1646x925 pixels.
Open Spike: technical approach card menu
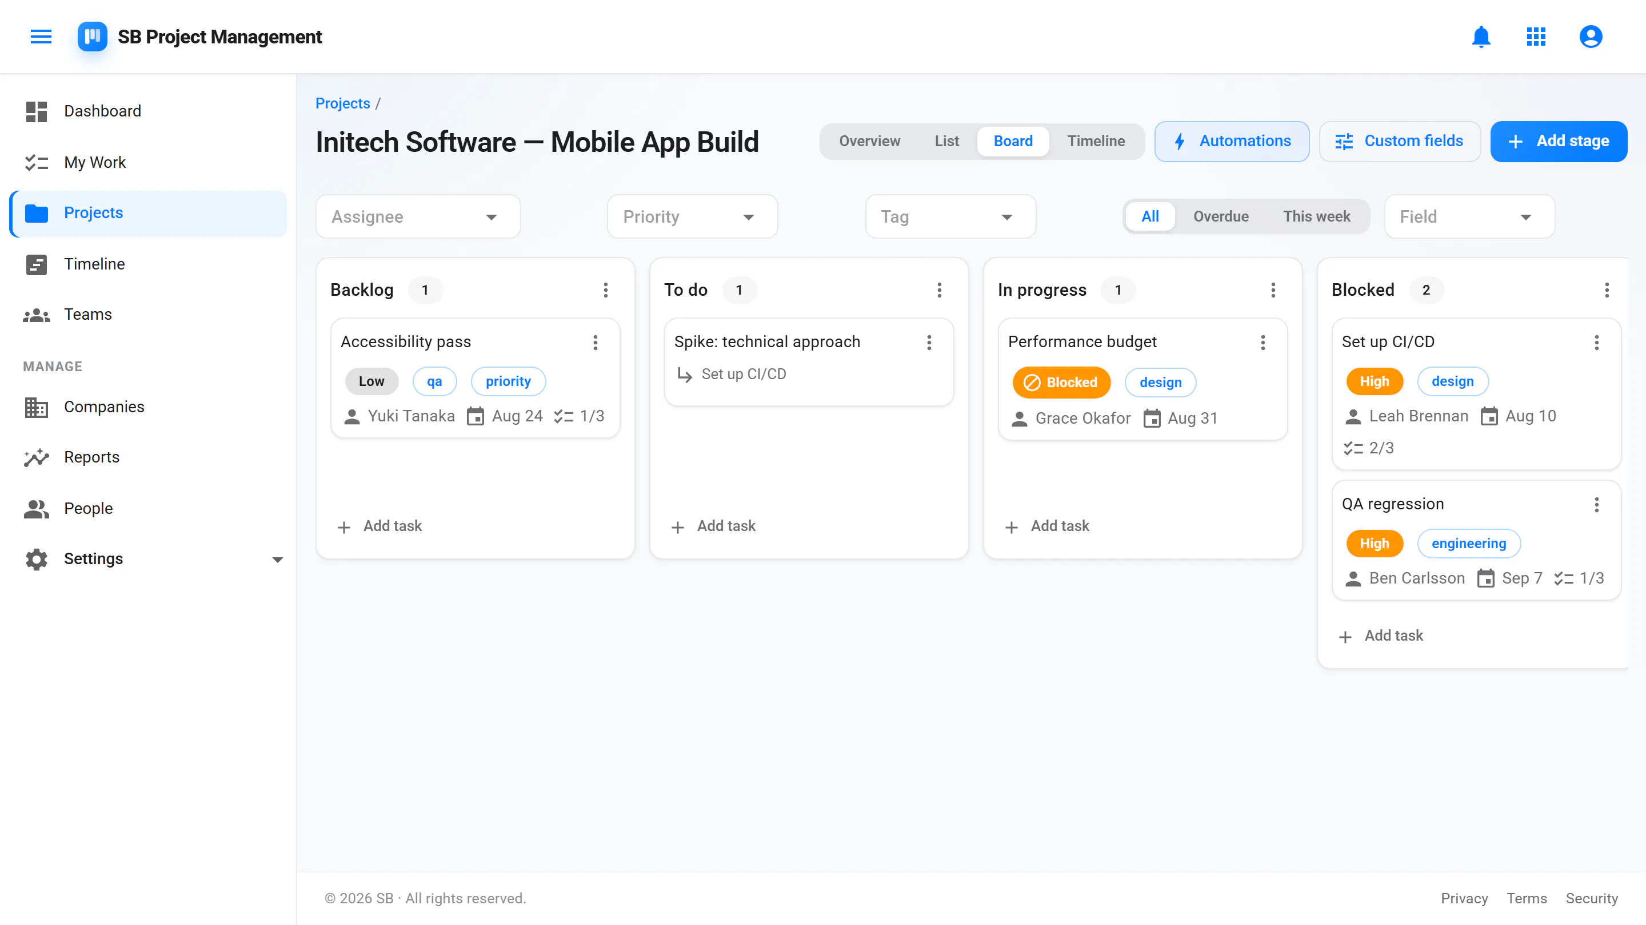929,342
